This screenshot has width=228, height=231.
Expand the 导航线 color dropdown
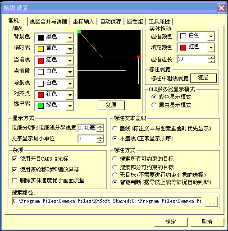point(70,83)
